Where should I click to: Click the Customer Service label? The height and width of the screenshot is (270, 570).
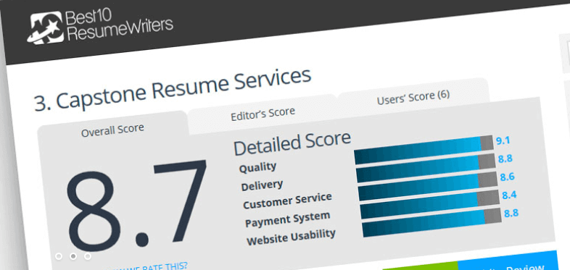click(288, 201)
